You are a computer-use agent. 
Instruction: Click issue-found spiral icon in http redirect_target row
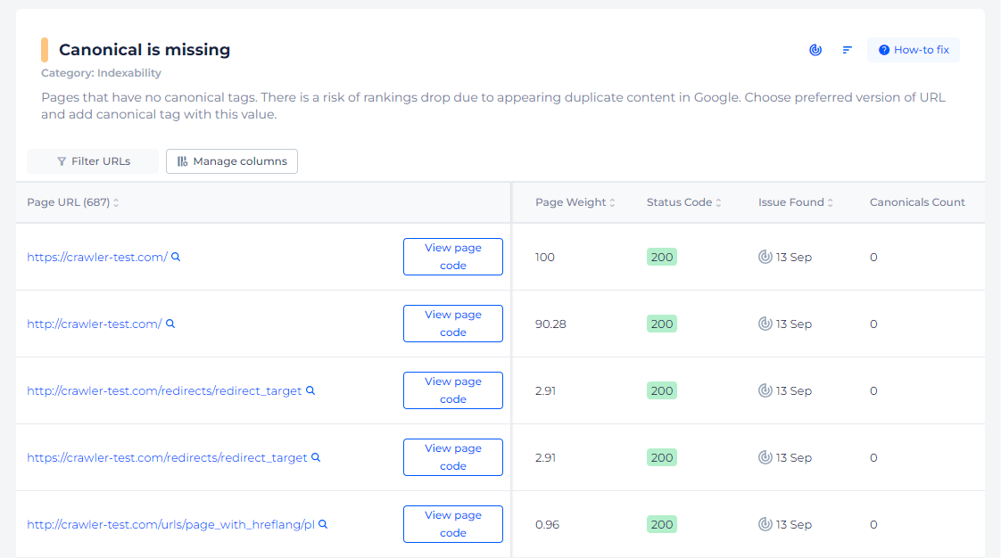click(x=765, y=391)
